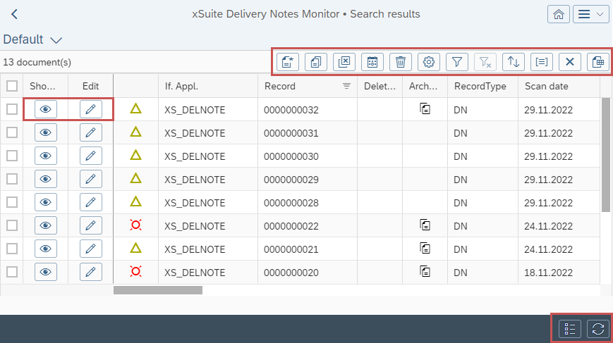Edit record 0000000032 with pencil icon
Viewport: 613px width, 343px height.
[91, 109]
